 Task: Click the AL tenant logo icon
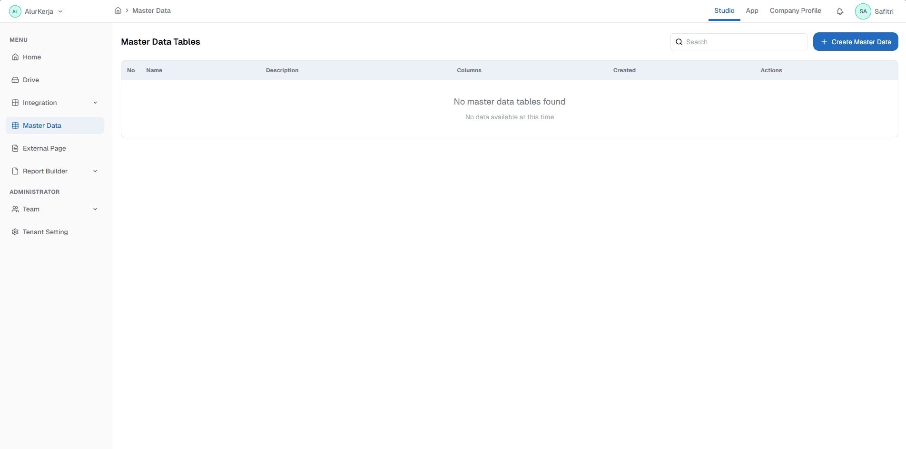pyautogui.click(x=15, y=11)
